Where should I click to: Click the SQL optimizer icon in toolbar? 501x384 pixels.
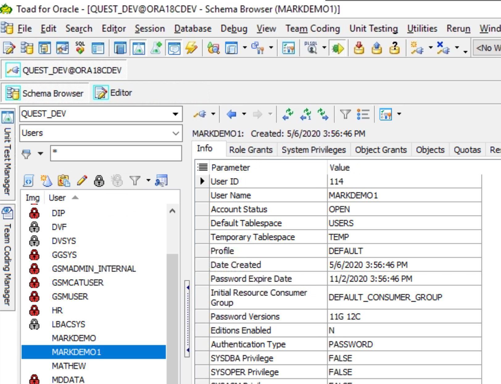(x=80, y=48)
